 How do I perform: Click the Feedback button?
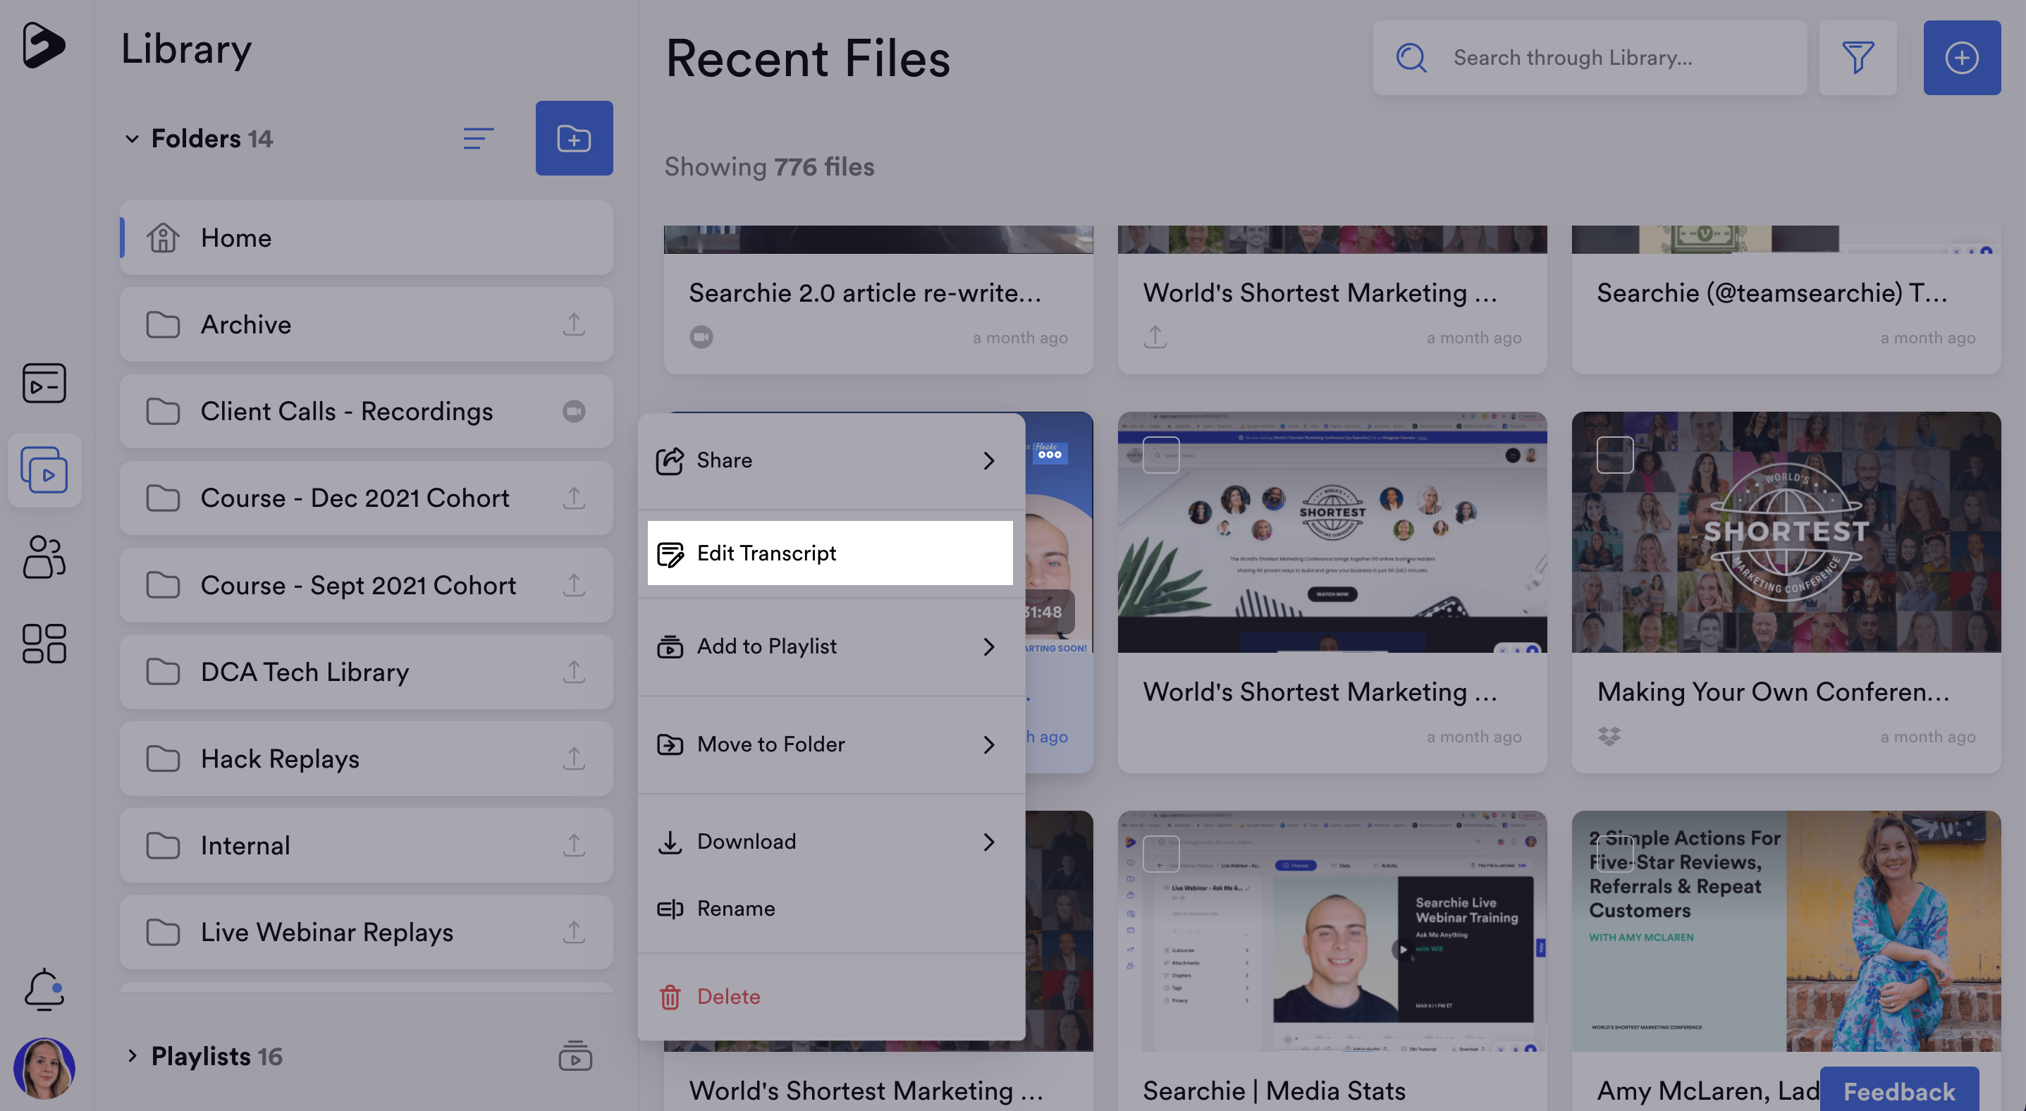pos(1898,1091)
